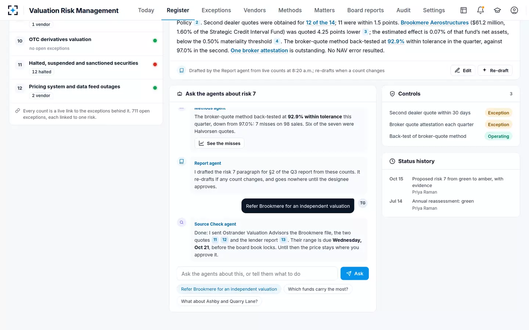
Task: Open One broker attestation link
Action: click(x=259, y=51)
